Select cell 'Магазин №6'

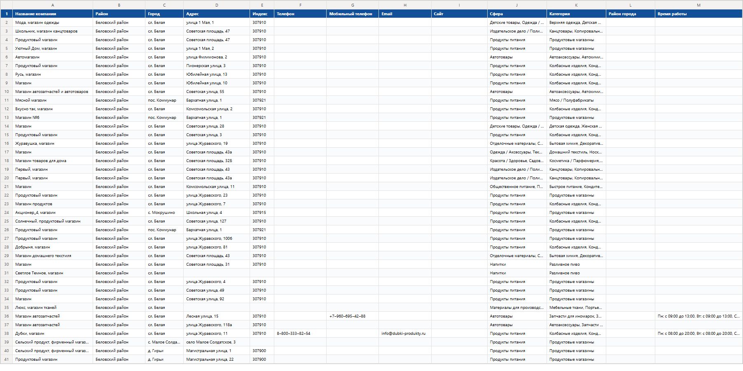pos(53,118)
